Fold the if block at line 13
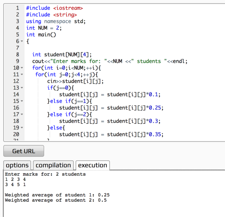225x217 pixels. point(22,88)
